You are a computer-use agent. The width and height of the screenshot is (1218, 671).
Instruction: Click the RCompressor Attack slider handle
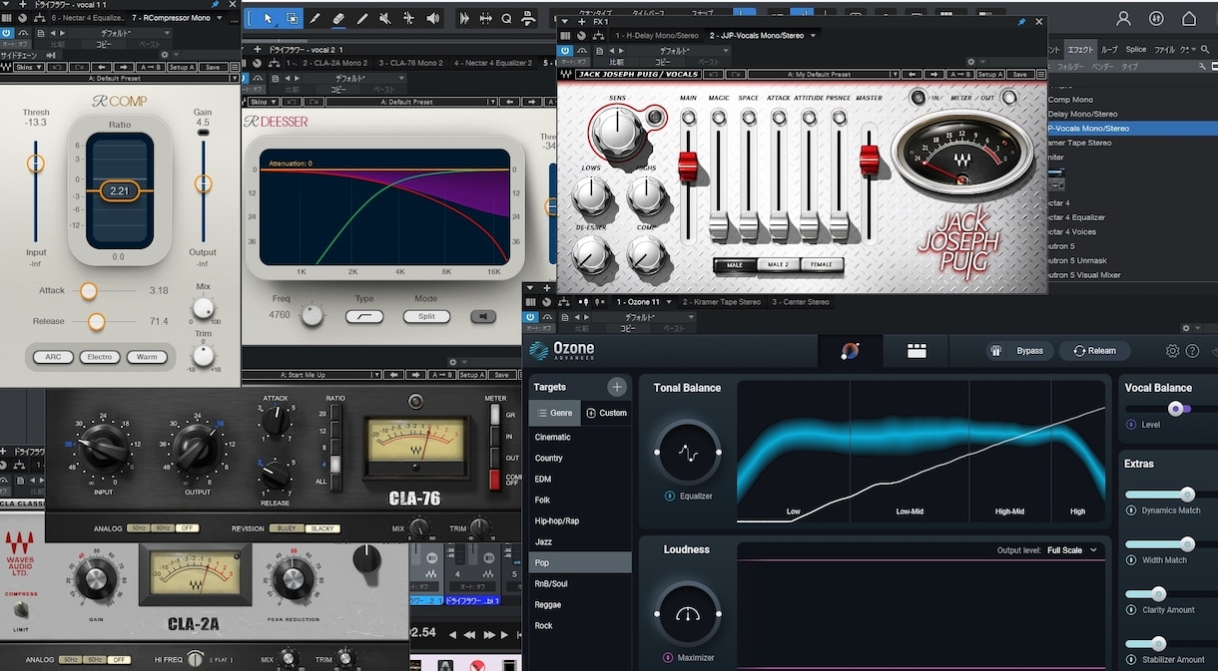point(89,290)
